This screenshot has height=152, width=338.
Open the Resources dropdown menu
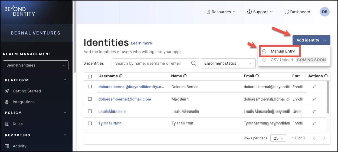click(221, 12)
